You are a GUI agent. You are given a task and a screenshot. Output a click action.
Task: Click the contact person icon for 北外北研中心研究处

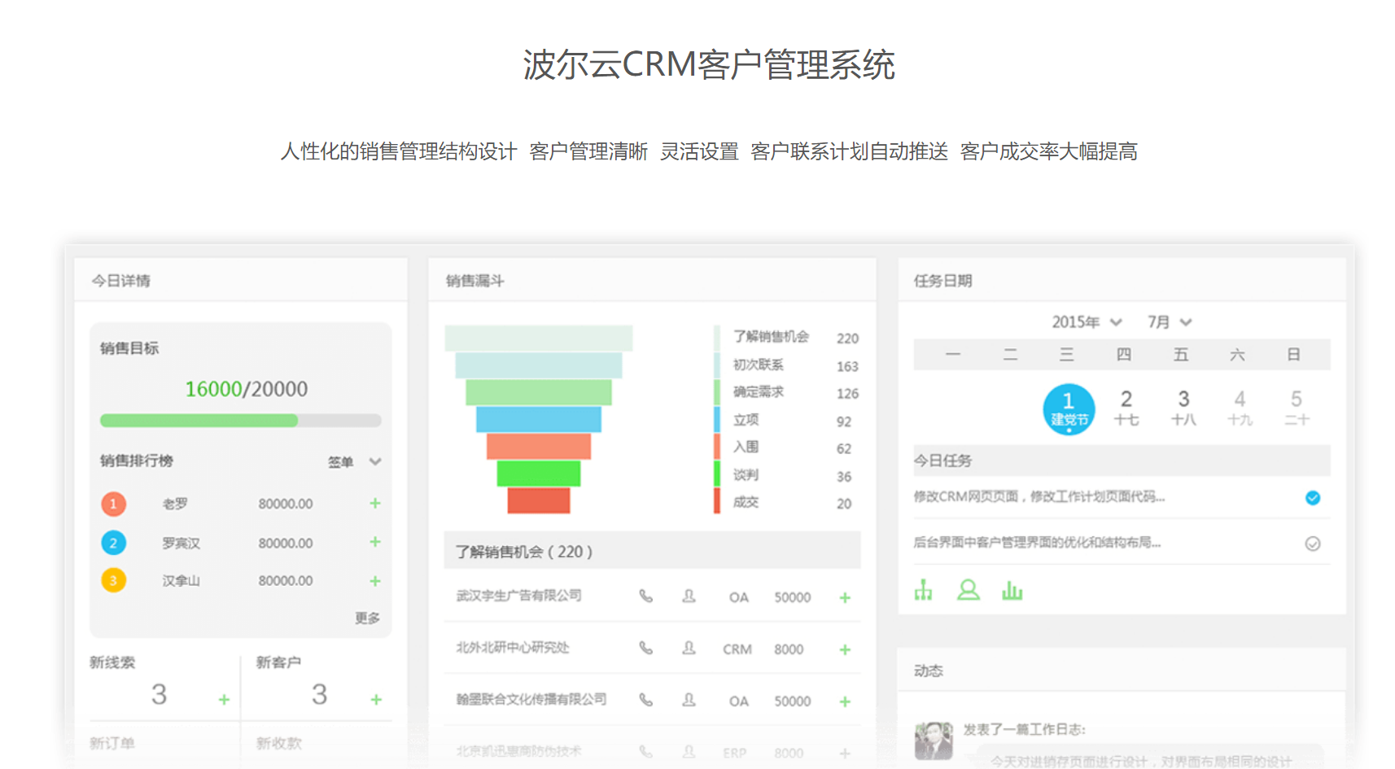pos(689,649)
